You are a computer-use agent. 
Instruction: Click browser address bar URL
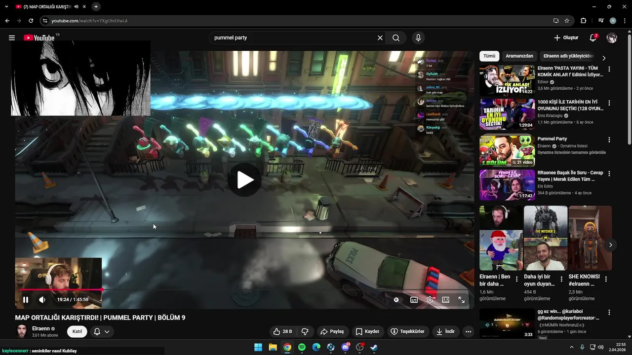(x=89, y=21)
